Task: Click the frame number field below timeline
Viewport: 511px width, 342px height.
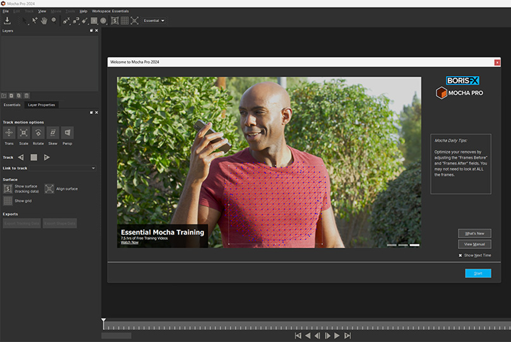Action: coord(116,336)
